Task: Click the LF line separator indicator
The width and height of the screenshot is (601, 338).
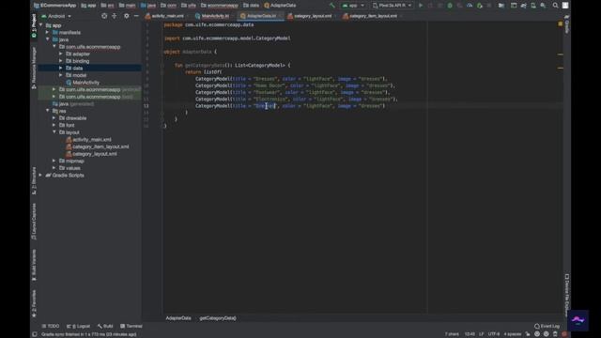Action: tap(482, 334)
